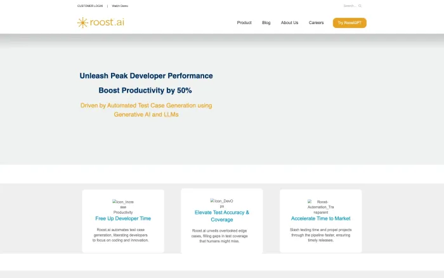Click the Roost.ai unveils overlooked edge cases paragraph
Screen dimensions: 444x278
(219, 236)
